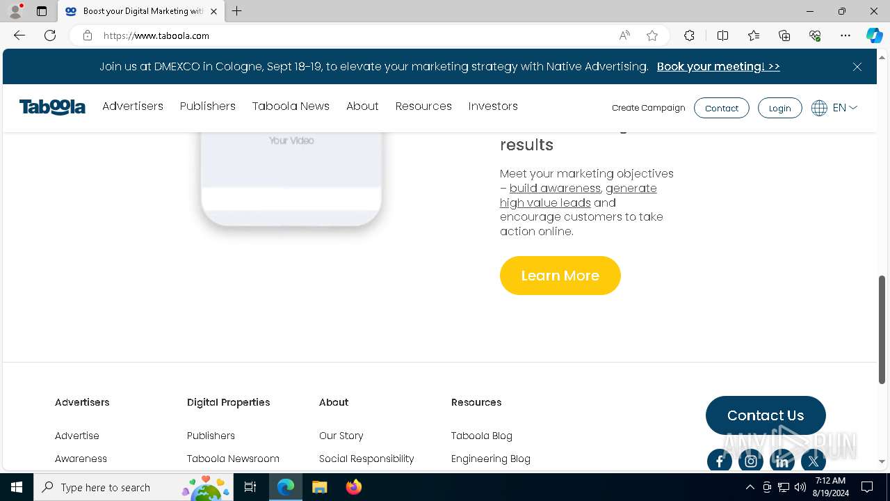The width and height of the screenshot is (890, 501).
Task: View site information lock icon
Action: pos(88,35)
